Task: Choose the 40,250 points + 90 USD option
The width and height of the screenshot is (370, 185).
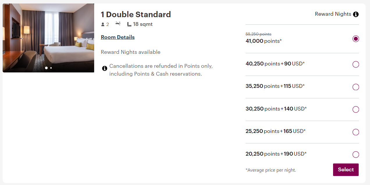Action: pyautogui.click(x=355, y=64)
